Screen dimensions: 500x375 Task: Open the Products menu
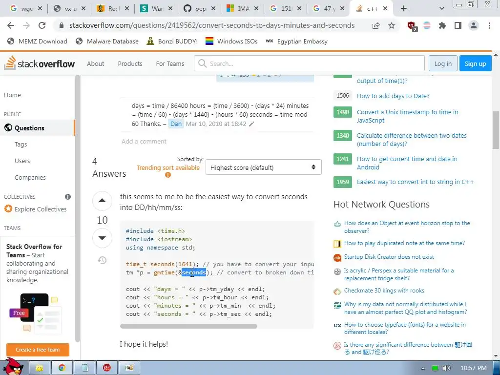tap(130, 63)
